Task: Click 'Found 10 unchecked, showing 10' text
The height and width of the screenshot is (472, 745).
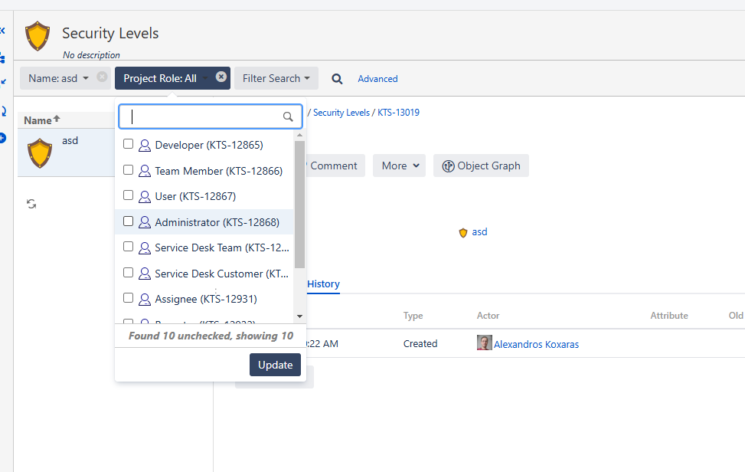Action: click(211, 336)
